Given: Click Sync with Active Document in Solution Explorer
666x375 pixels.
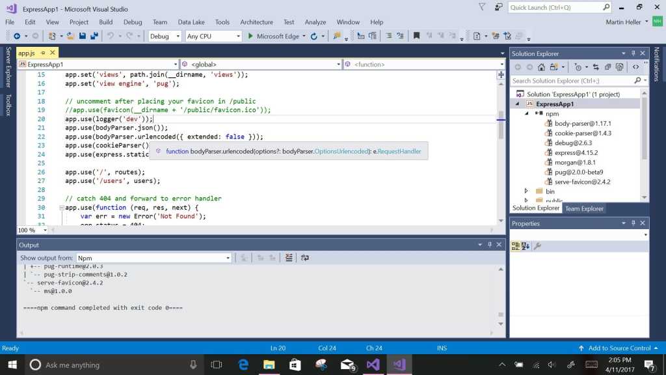Looking at the screenshot, I should click(596, 66).
